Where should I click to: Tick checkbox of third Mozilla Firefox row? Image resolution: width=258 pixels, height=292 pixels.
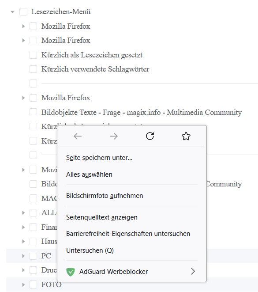(x=33, y=98)
